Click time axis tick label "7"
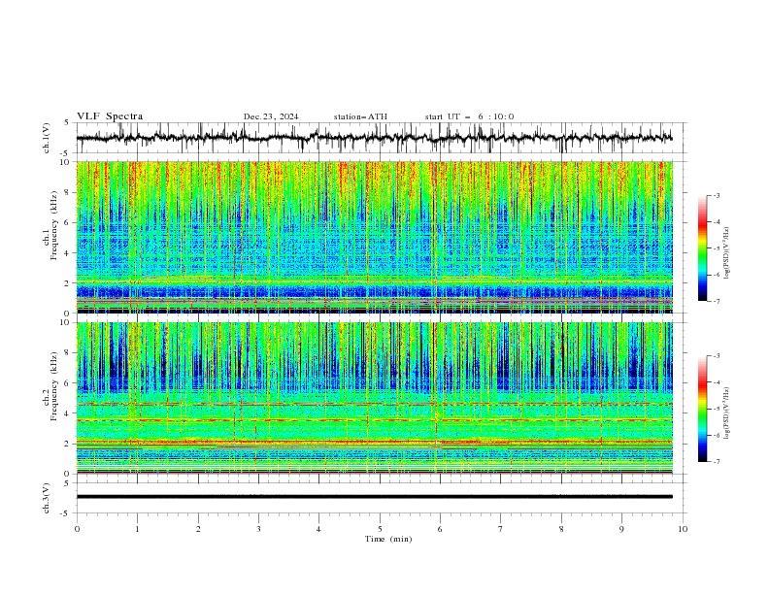 tap(501, 529)
